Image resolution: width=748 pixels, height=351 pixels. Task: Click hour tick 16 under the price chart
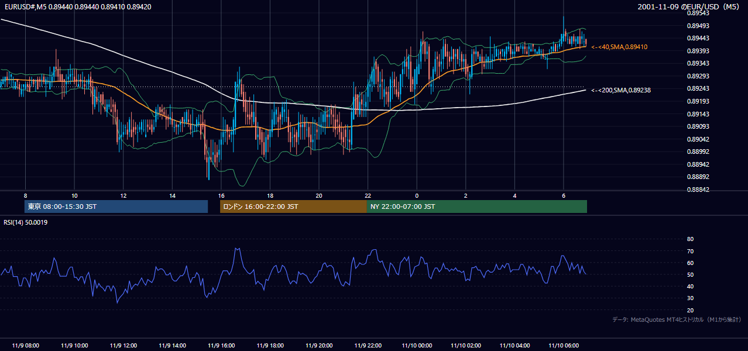tap(221, 195)
